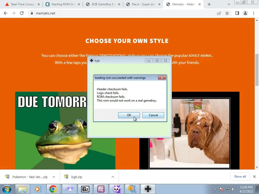Open the pixelated purple creature taskbar app

pos(117,189)
